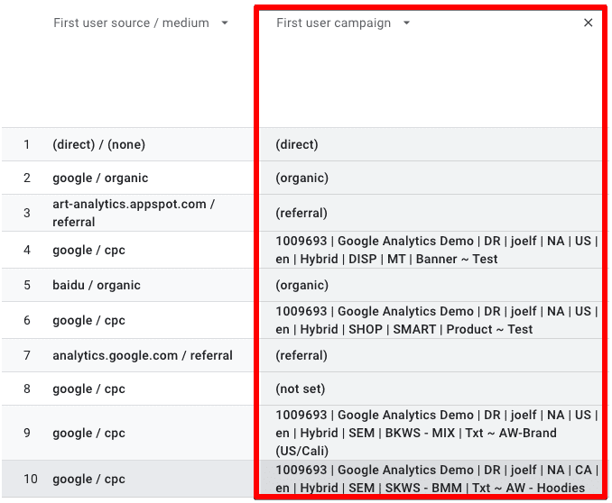Click the AW - Hoodies campaign cell
Image resolution: width=612 pixels, height=503 pixels.
click(x=433, y=479)
